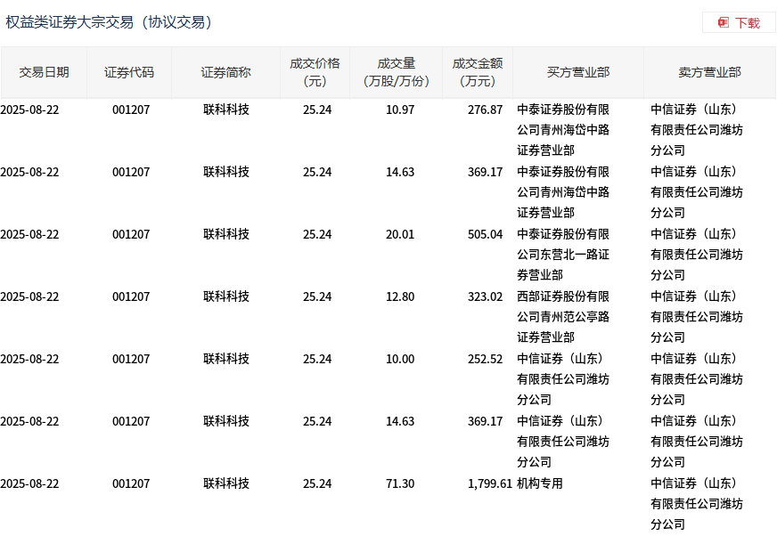The image size is (777, 536).
Task: Click the 505.04 amount cell
Action: 485,234
